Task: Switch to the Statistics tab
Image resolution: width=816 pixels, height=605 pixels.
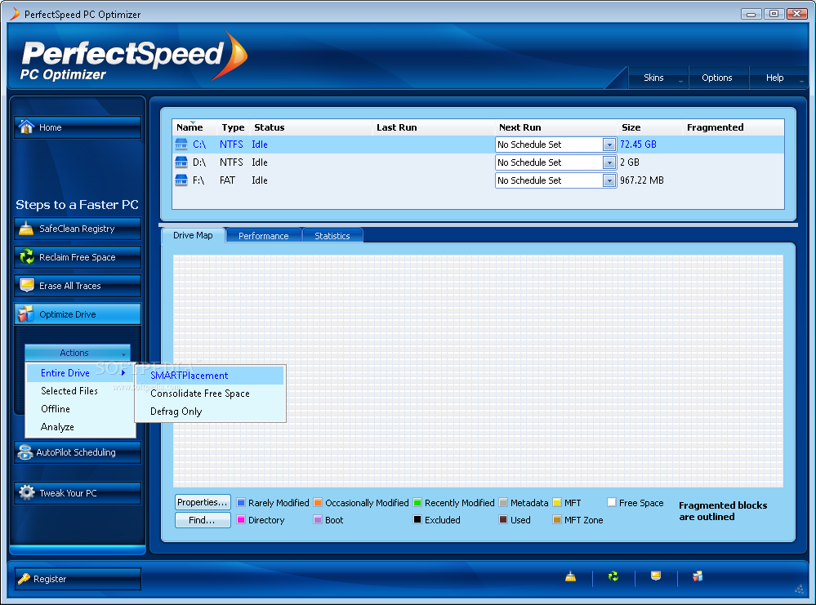Action: click(x=332, y=236)
